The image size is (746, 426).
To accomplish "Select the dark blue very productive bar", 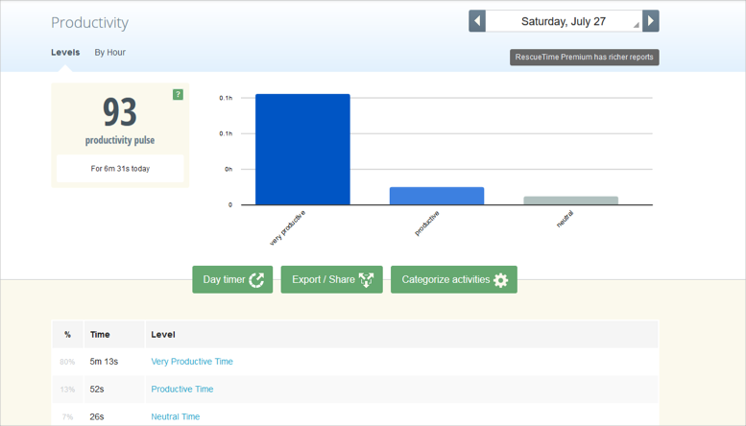I will click(302, 149).
